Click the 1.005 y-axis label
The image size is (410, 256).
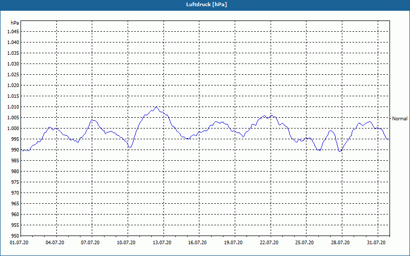tap(13, 118)
